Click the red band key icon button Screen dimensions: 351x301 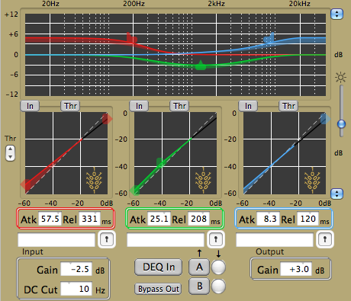click(107, 239)
